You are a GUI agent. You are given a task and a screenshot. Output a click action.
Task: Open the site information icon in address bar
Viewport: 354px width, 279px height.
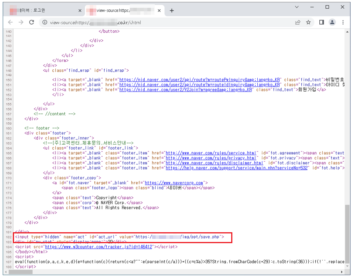tap(45, 22)
